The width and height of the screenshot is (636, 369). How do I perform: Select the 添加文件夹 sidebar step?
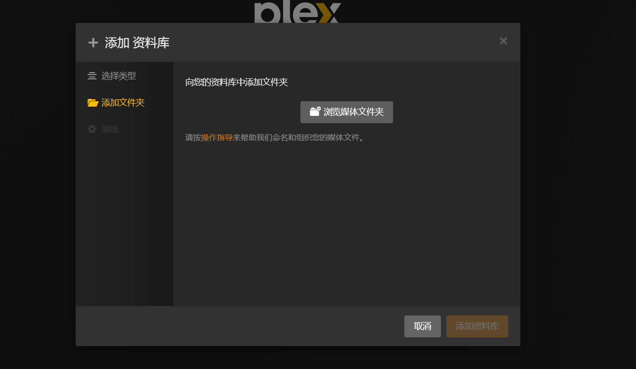tap(116, 103)
